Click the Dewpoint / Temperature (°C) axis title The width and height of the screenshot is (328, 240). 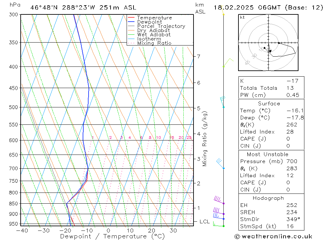tap(113, 236)
